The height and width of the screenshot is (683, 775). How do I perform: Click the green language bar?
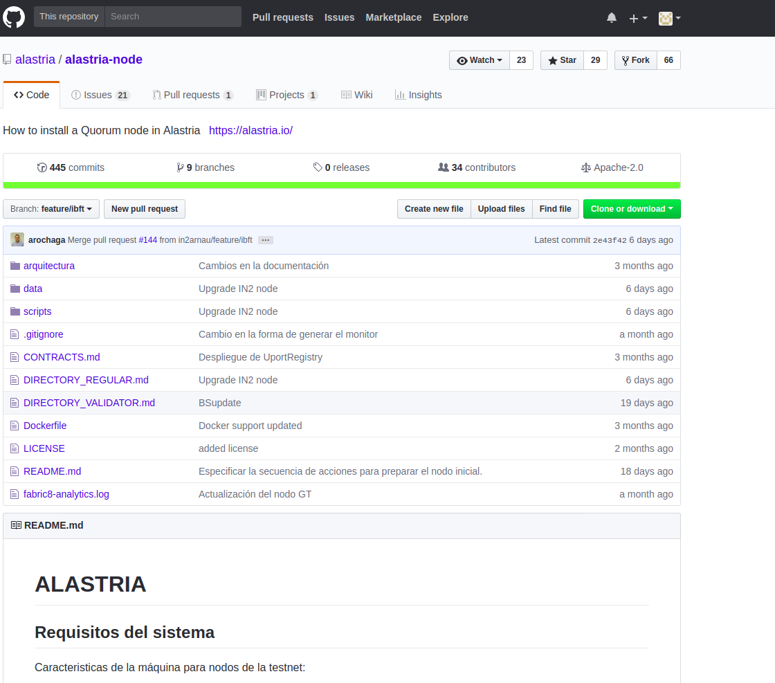(342, 185)
